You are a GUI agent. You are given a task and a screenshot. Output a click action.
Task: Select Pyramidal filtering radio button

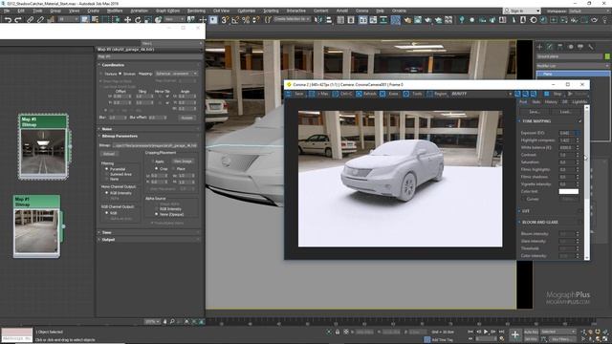coord(106,169)
